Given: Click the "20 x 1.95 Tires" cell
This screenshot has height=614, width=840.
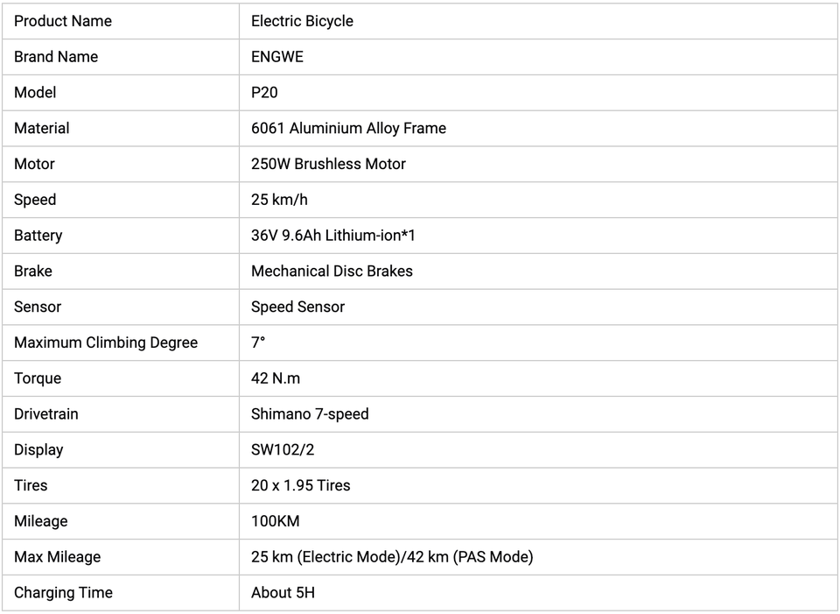Looking at the screenshot, I should (300, 485).
